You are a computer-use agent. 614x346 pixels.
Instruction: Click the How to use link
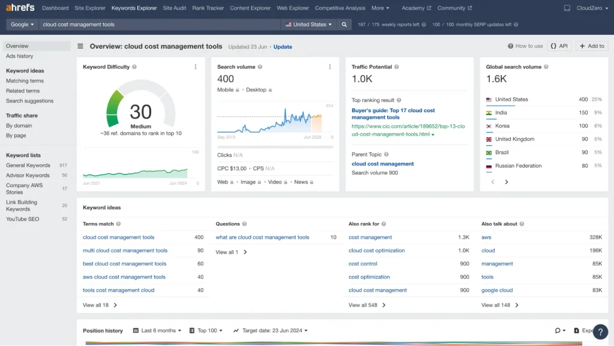point(525,46)
